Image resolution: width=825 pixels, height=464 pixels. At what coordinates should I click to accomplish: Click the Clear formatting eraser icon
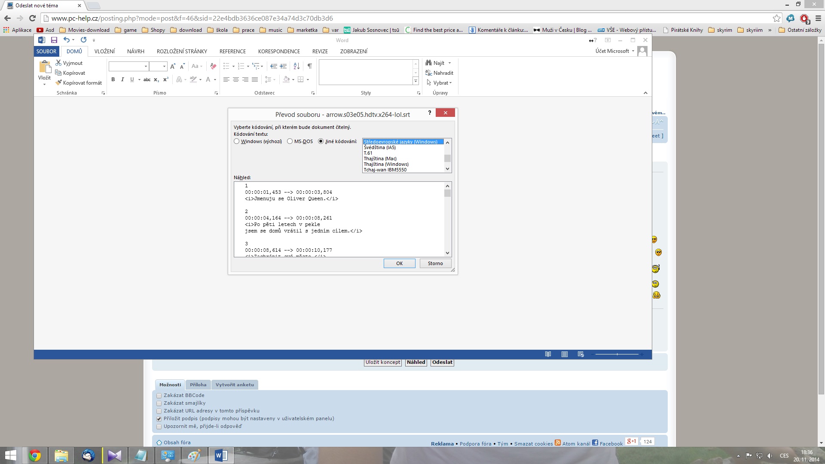pos(213,66)
